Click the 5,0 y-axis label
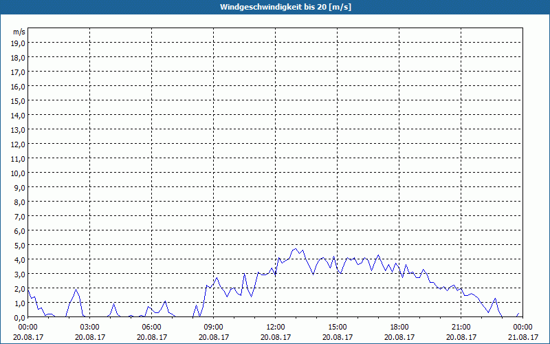550x344 pixels. pos(21,246)
